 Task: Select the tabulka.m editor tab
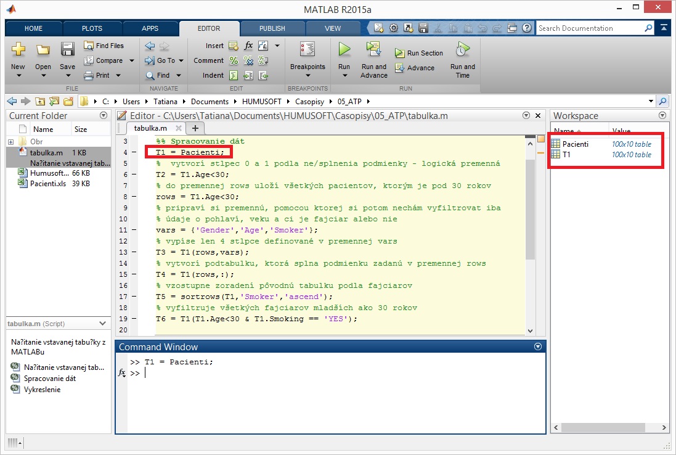click(150, 128)
